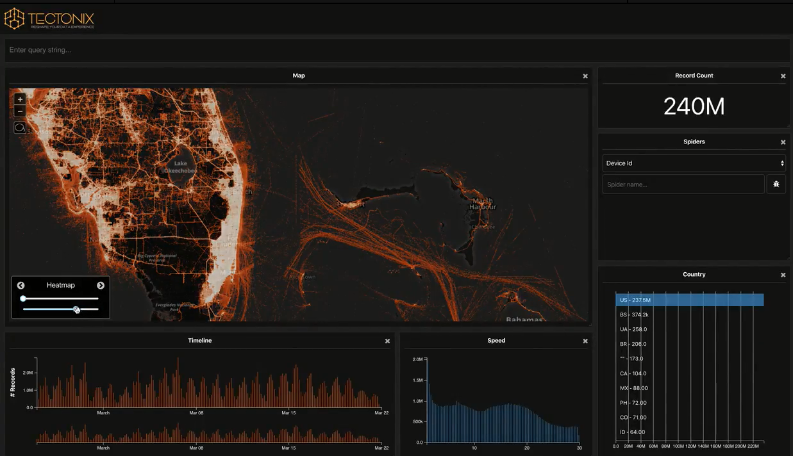Focus the query string search box
793x456 pixels.
[x=396, y=50]
